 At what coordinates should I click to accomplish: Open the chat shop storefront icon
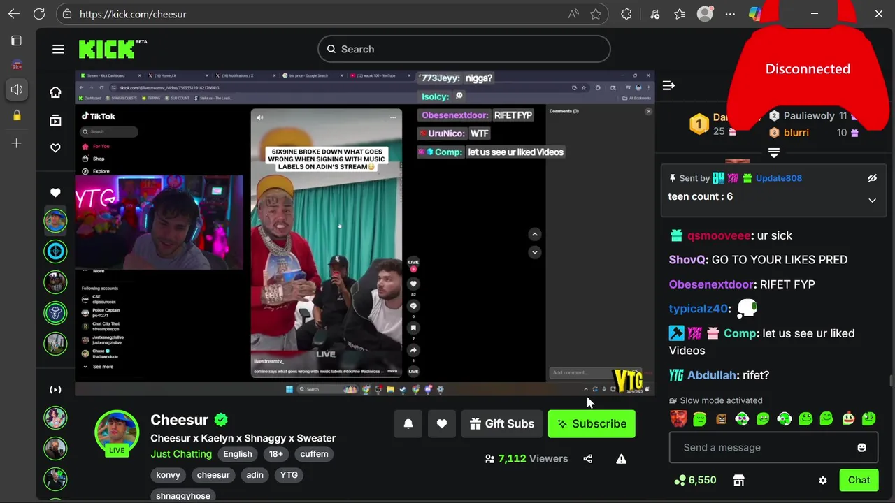pyautogui.click(x=738, y=480)
